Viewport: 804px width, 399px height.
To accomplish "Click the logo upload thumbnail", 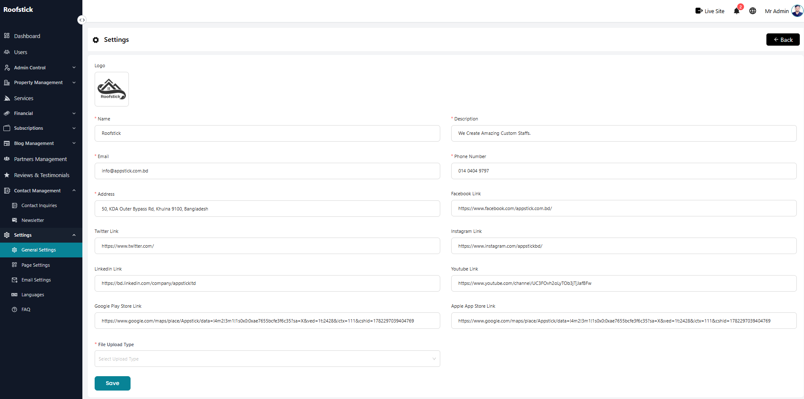I will coord(112,89).
